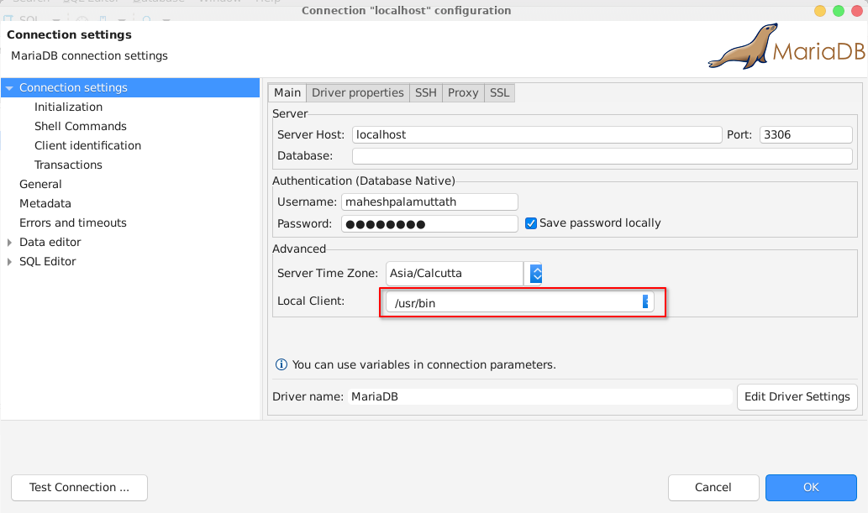868x513 pixels.
Task: Select Metadata in the settings tree
Action: tap(45, 204)
